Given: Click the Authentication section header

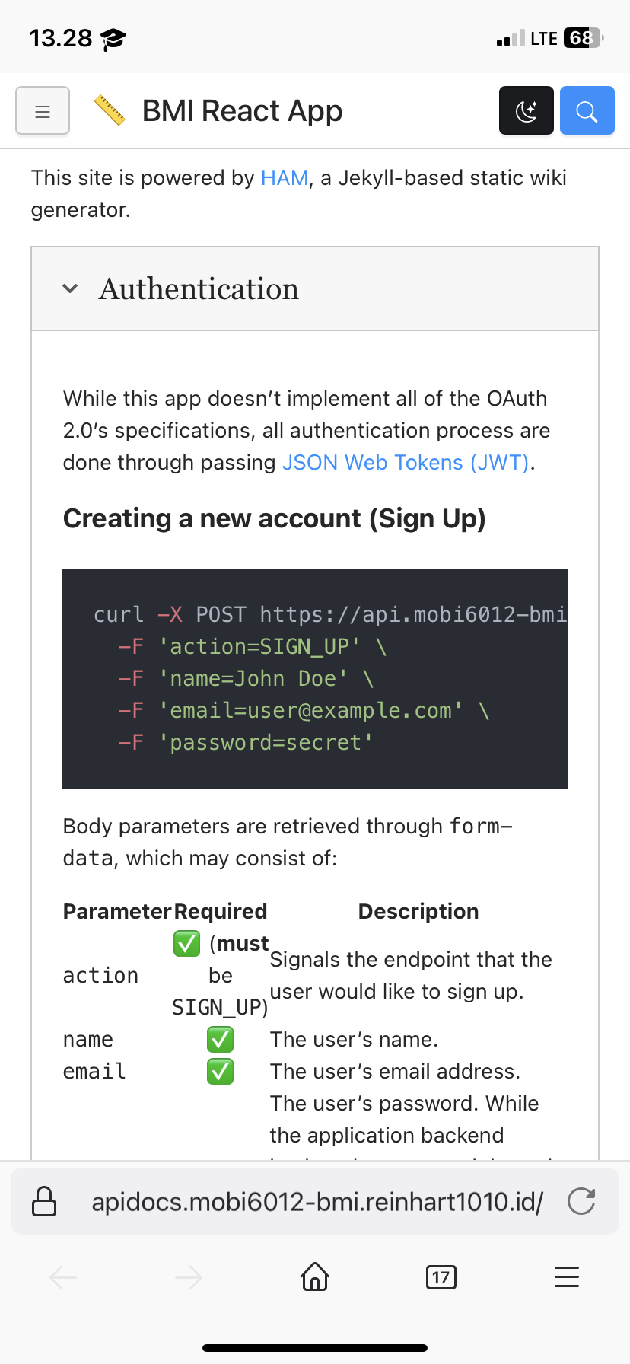Looking at the screenshot, I should point(199,289).
